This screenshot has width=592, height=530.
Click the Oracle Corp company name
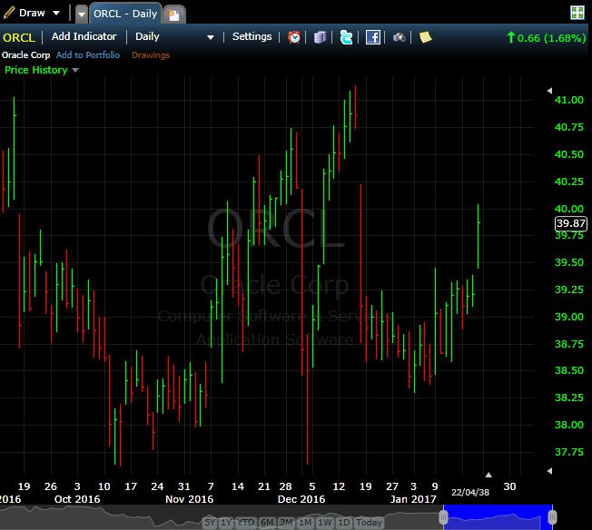pos(25,55)
